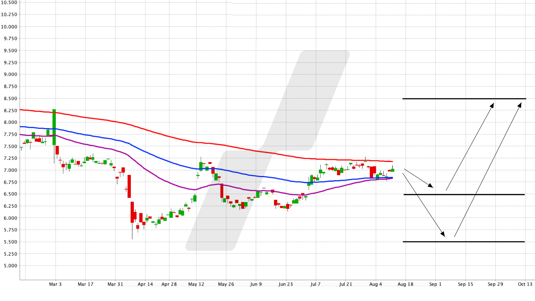
Task: Select the Sep 1 date label
Action: pyautogui.click(x=435, y=284)
